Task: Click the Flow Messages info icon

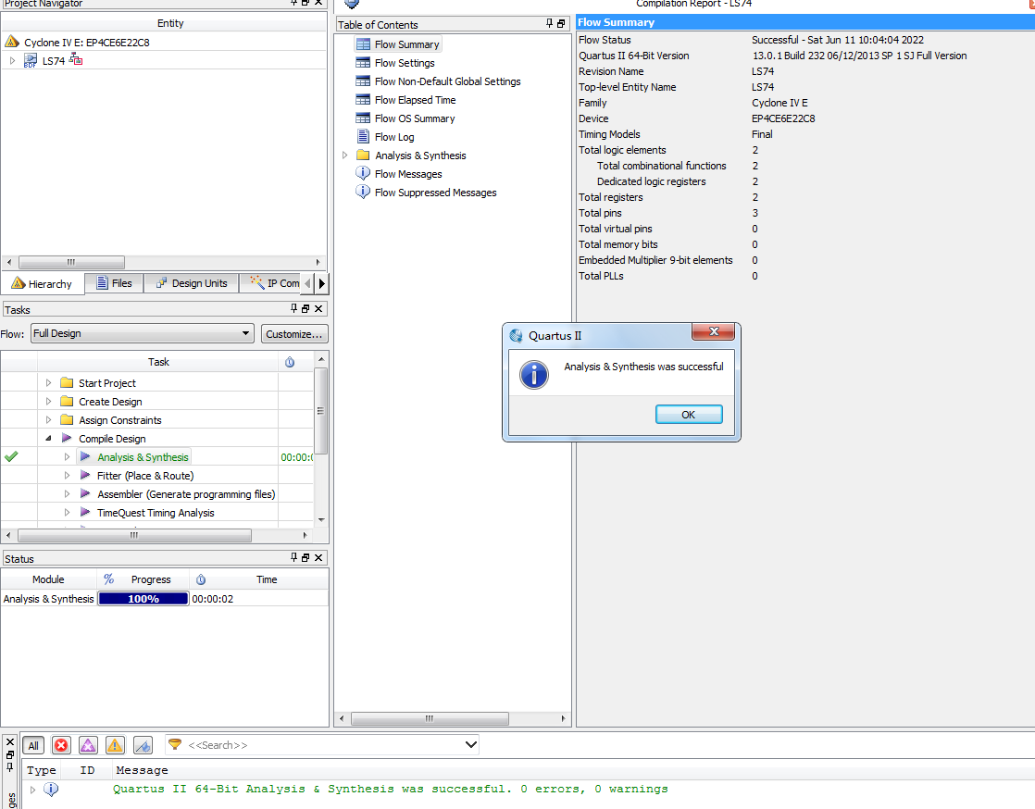Action: pyautogui.click(x=363, y=173)
